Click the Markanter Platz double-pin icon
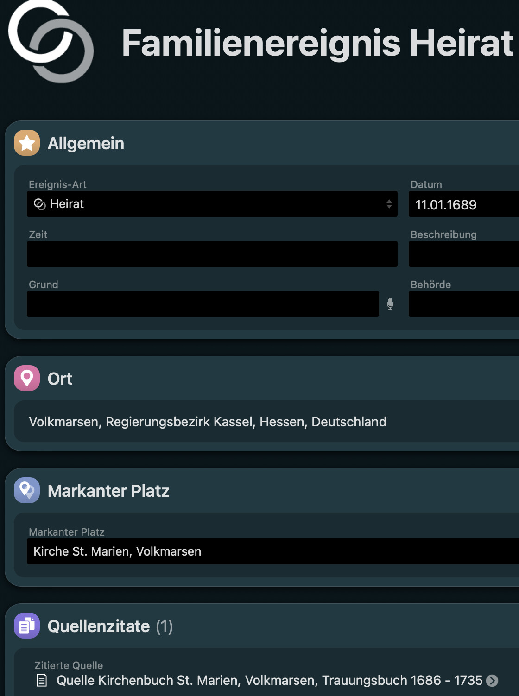The image size is (519, 696). [27, 490]
